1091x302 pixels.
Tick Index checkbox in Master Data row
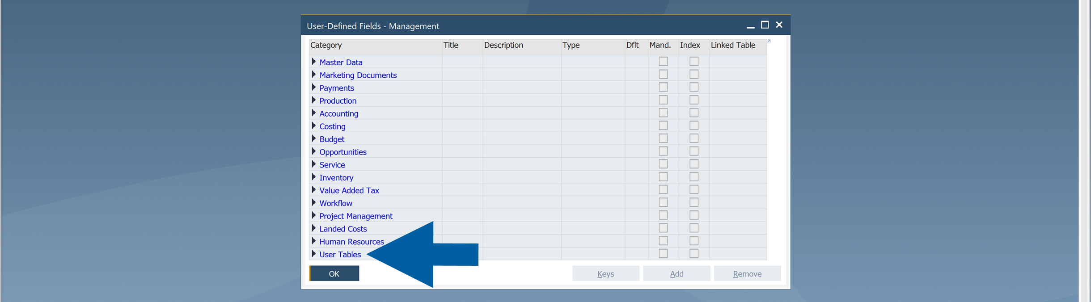coord(694,61)
